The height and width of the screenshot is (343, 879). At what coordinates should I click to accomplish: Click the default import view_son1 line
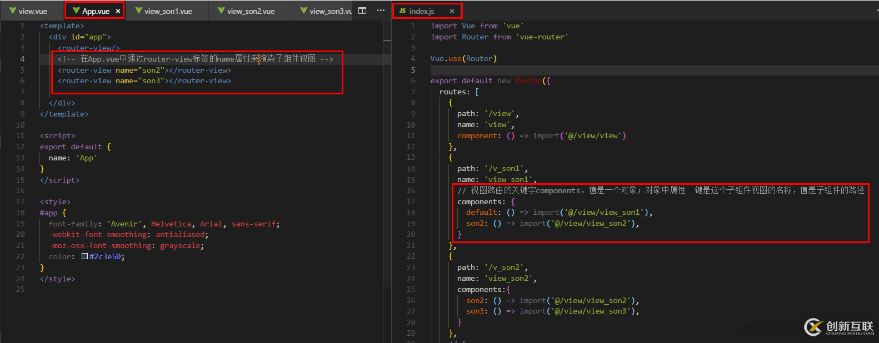[560, 212]
